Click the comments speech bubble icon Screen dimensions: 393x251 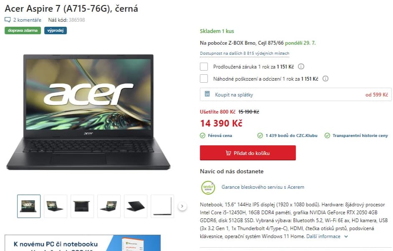tap(8, 20)
